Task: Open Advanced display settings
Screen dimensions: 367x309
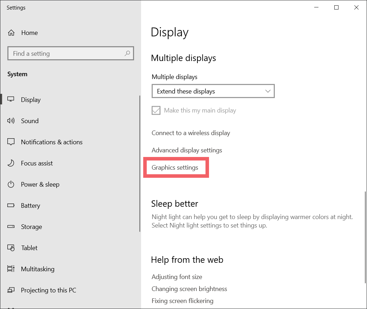Action: (x=187, y=150)
